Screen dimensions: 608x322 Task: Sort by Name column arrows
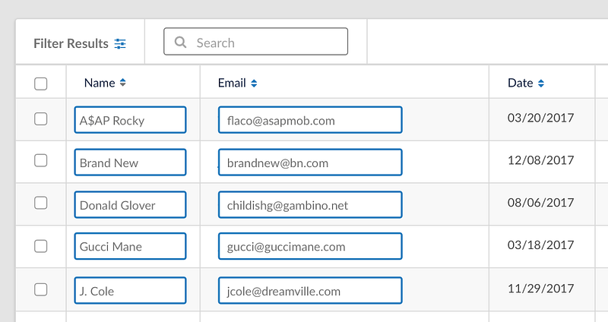point(122,83)
